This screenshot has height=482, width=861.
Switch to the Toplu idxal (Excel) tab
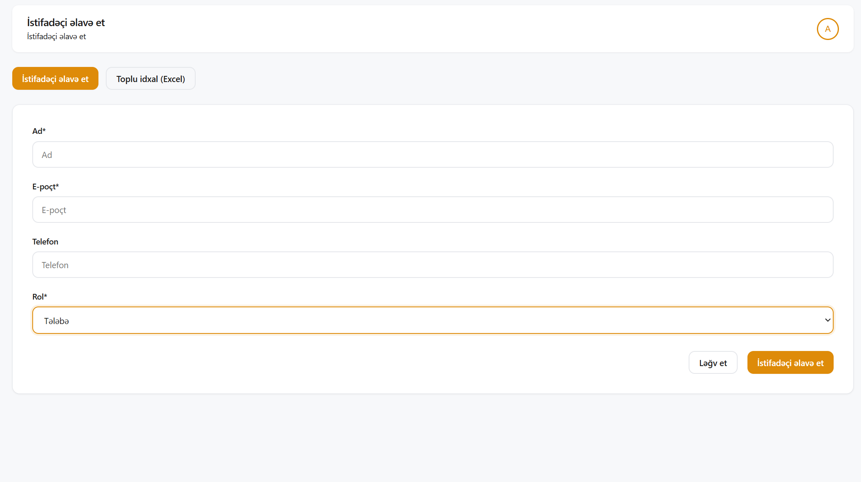tap(150, 79)
